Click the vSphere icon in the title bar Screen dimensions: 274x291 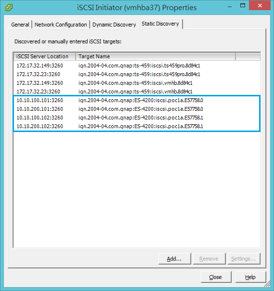(9, 7)
